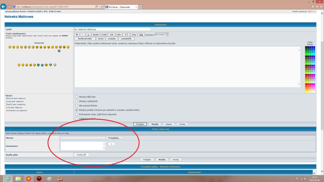Click the youtube embed button

pyautogui.click(x=112, y=38)
